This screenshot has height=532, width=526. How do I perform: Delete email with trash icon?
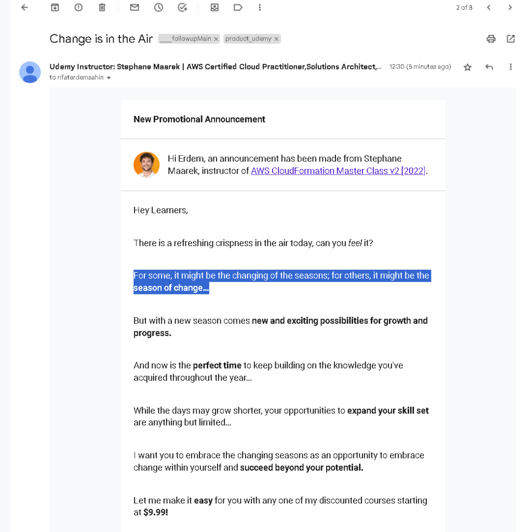coord(102,7)
